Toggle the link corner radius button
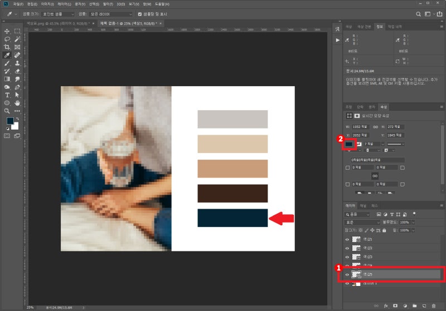 coord(375,176)
